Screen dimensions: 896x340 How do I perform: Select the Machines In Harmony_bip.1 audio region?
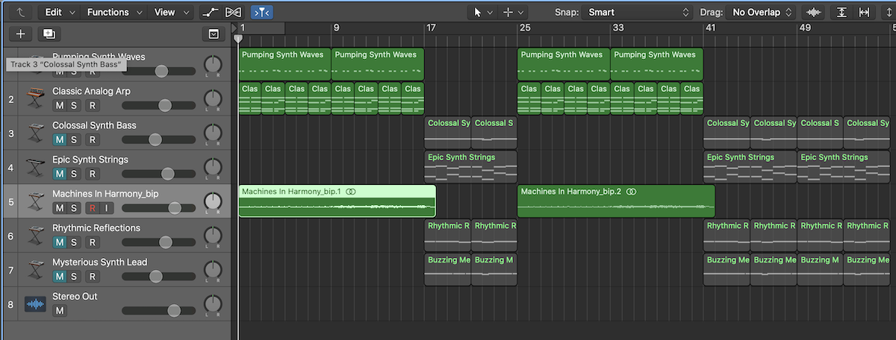(x=337, y=201)
